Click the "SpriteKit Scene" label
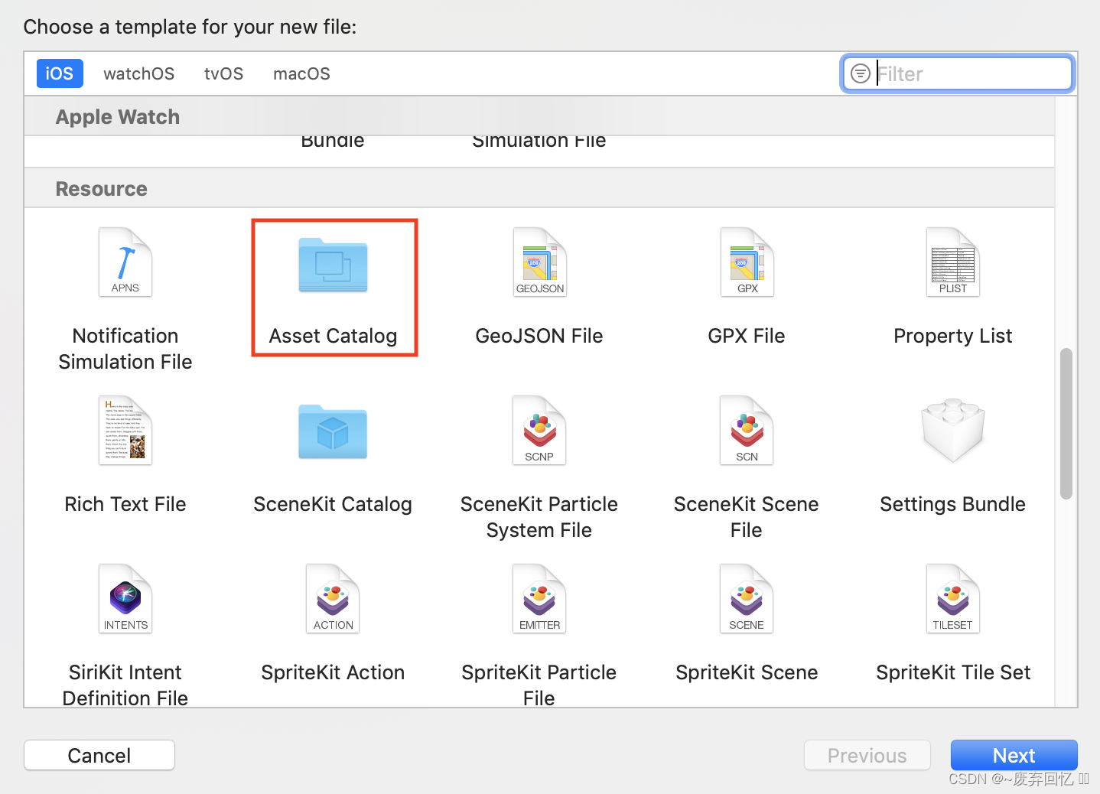 (x=747, y=672)
